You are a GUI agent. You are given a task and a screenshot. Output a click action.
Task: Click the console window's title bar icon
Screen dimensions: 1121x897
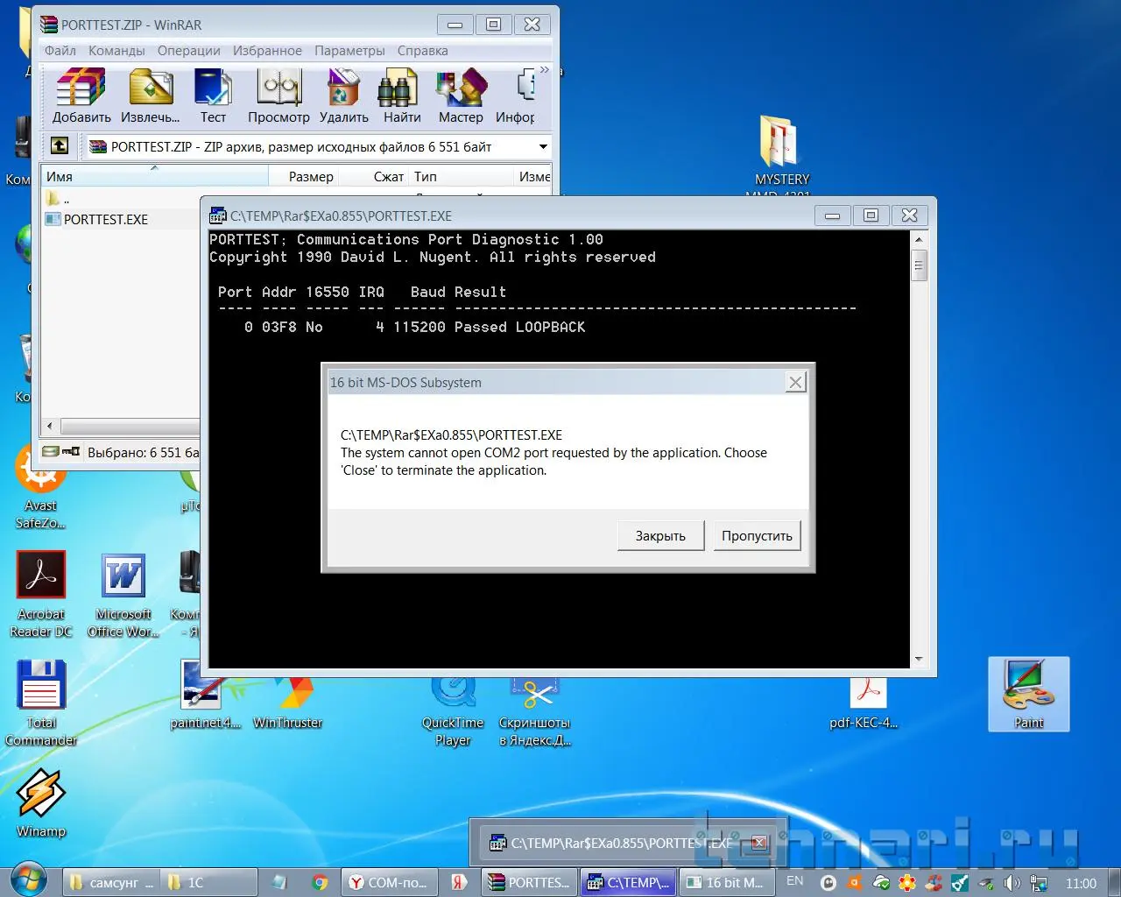point(217,215)
